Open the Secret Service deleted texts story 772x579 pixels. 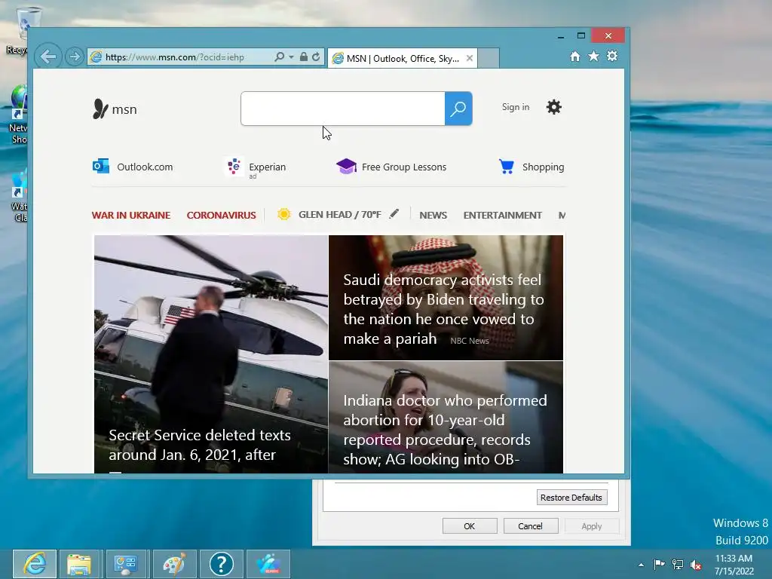click(x=211, y=354)
